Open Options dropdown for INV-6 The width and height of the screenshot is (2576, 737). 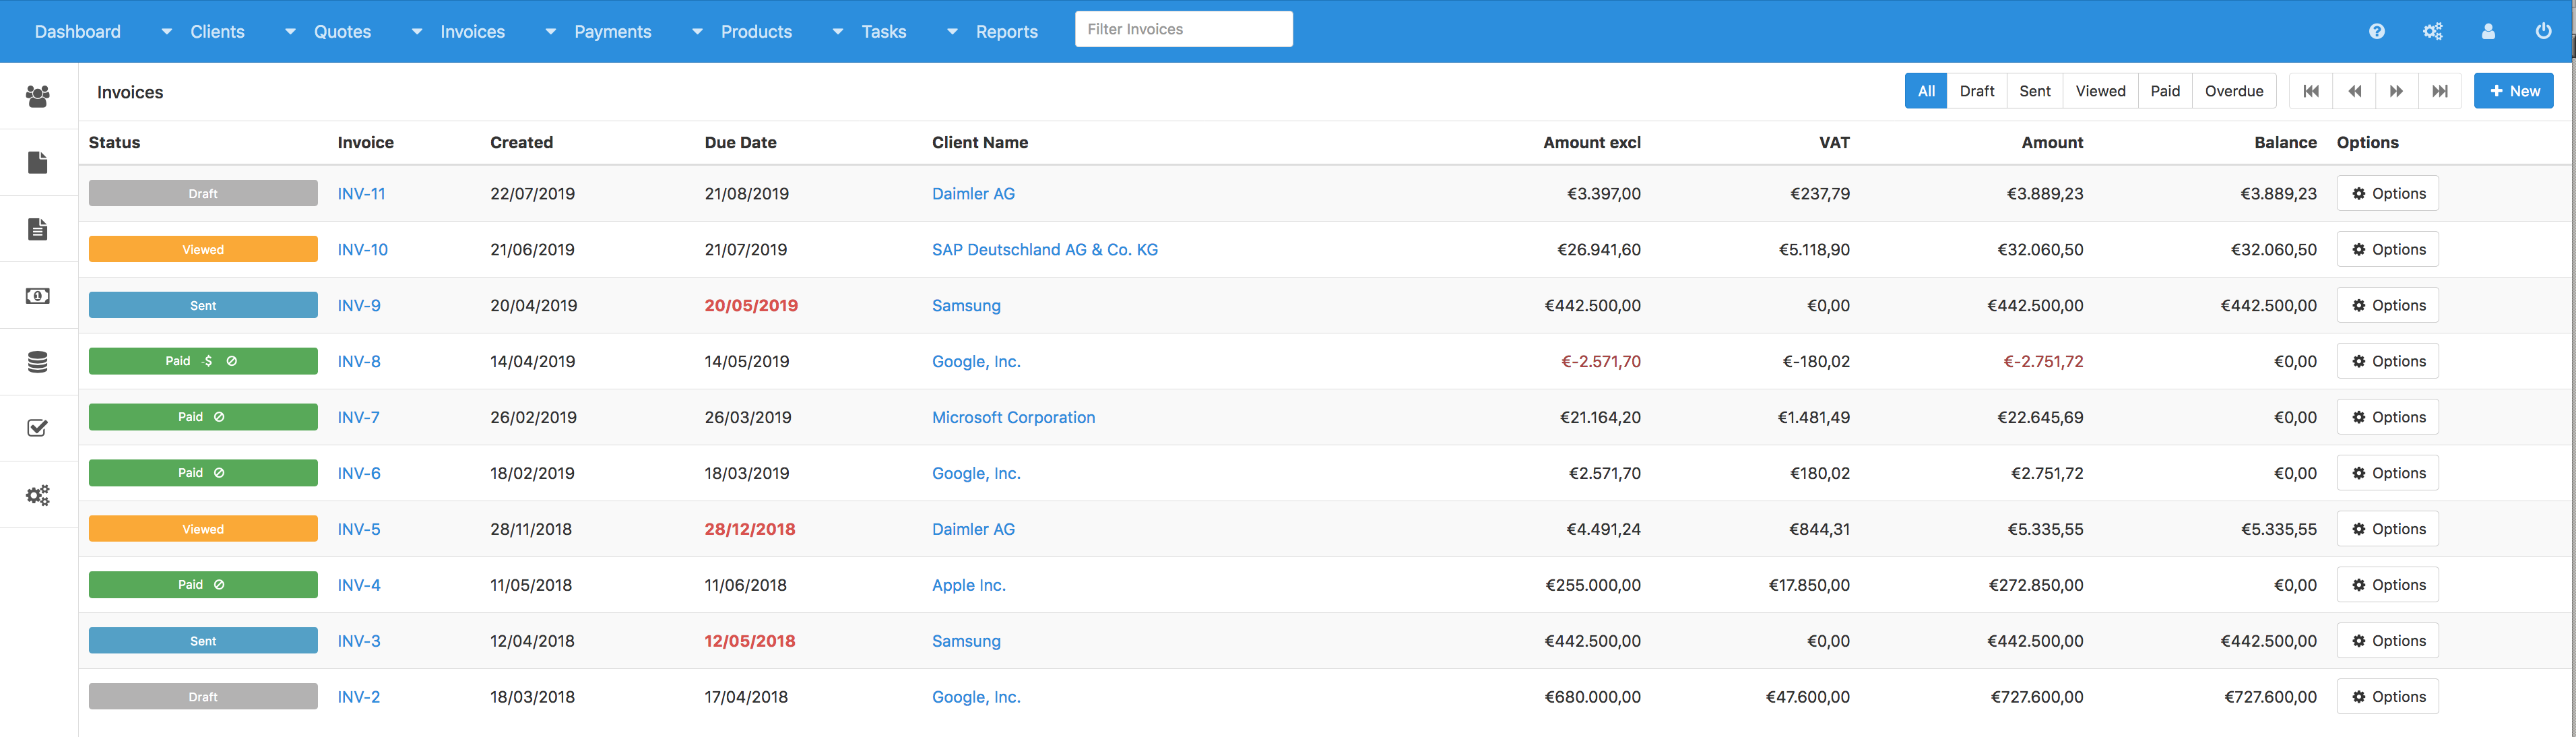click(2387, 473)
